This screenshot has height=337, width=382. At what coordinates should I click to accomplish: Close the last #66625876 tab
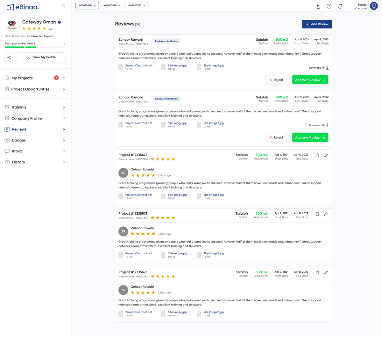(x=144, y=5)
